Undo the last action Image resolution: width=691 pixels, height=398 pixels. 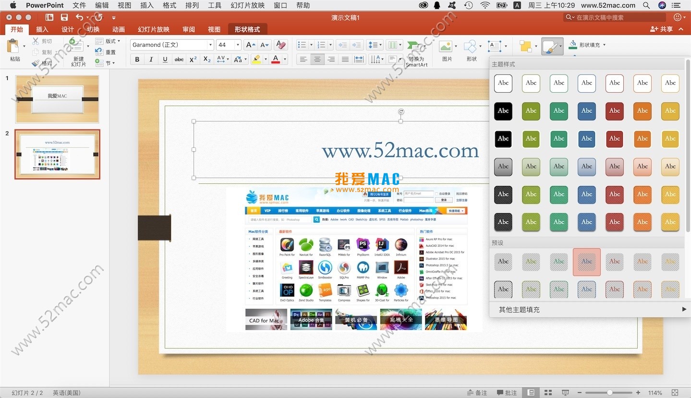coord(79,17)
